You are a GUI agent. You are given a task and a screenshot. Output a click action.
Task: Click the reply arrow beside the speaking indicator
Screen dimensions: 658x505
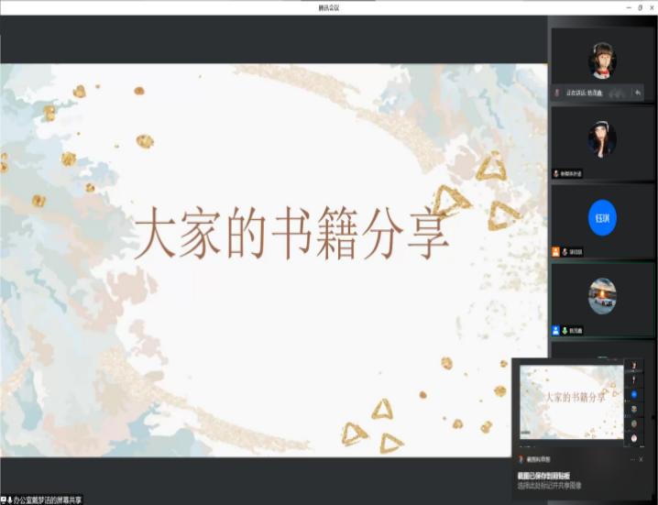638,93
